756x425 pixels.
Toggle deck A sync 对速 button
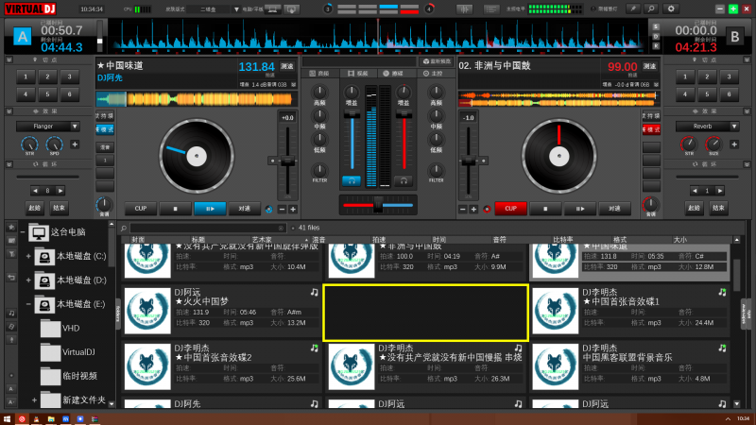(244, 208)
